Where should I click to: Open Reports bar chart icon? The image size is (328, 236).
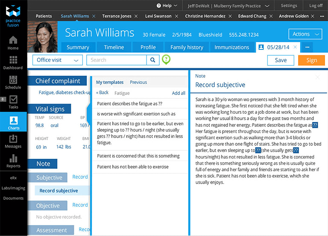point(13,158)
